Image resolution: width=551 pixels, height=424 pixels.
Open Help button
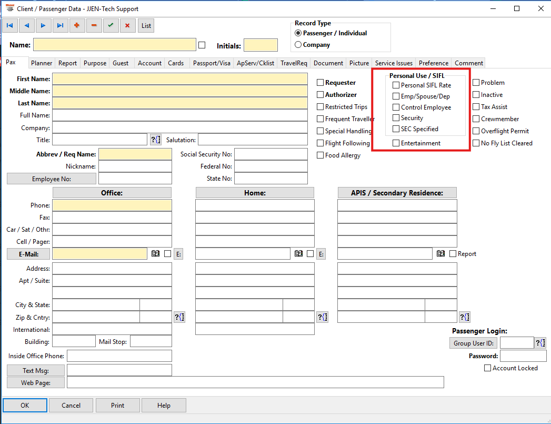coord(164,406)
